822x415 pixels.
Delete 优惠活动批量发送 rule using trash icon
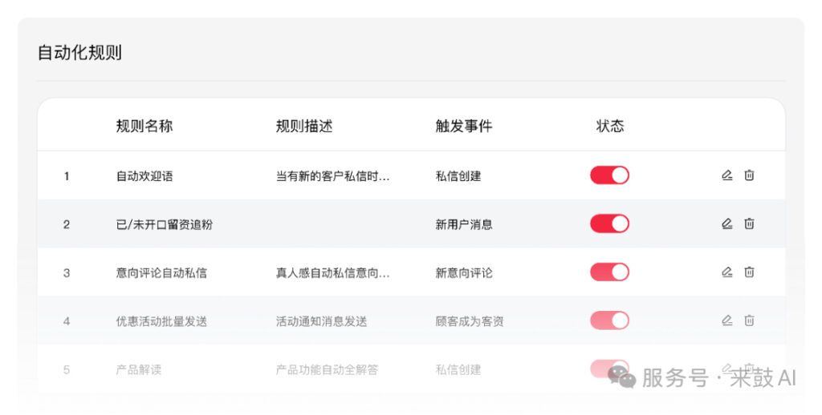tap(749, 320)
